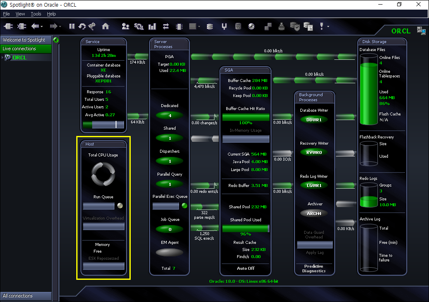Collapse the connections pane with green arrow
Viewport: 429px width, 302px height.
(56, 40)
